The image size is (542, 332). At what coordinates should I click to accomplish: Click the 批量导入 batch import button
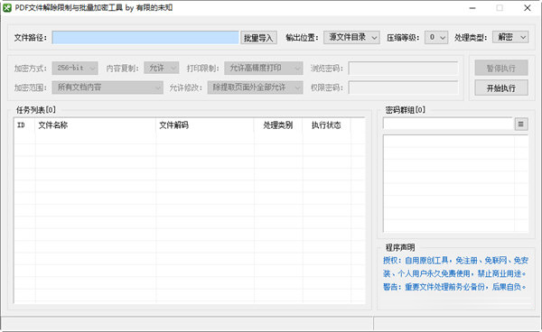pyautogui.click(x=258, y=38)
